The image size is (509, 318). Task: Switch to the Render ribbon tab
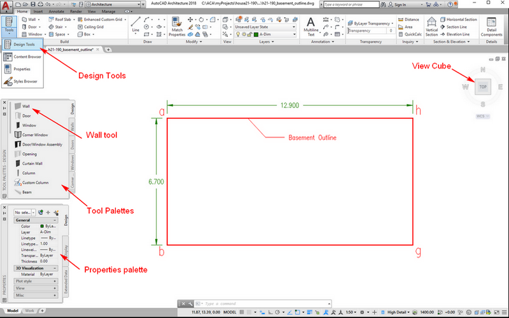76,11
